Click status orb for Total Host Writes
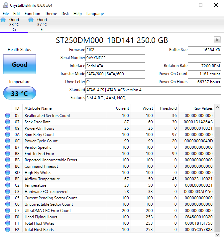 (x=8, y=223)
